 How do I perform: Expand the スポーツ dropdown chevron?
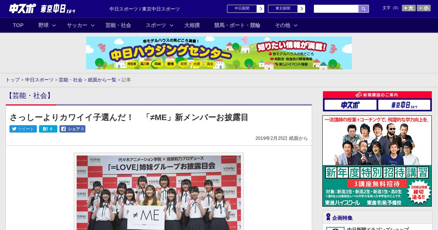pos(172,25)
